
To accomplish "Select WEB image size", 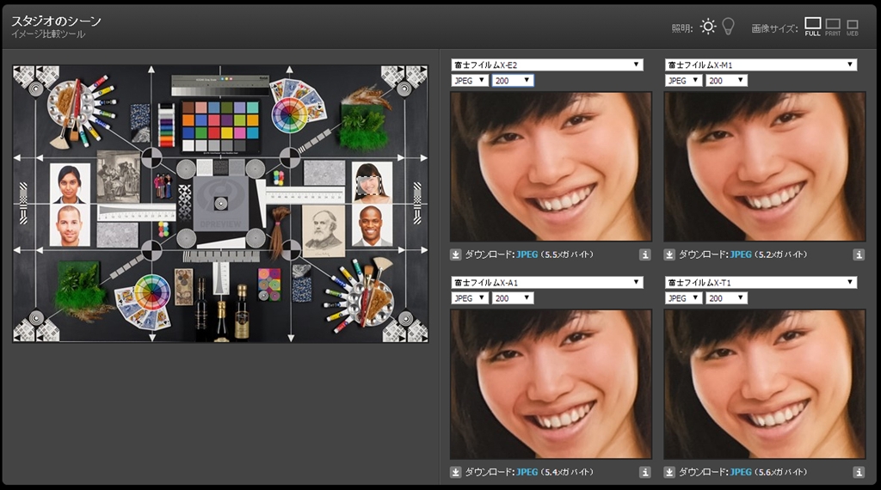I will pyautogui.click(x=853, y=28).
